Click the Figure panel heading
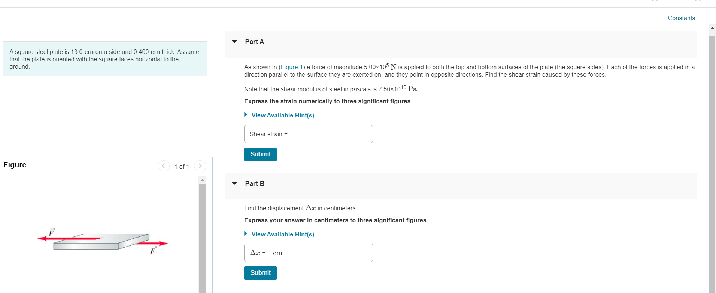This screenshot has width=716, height=293. coord(15,165)
